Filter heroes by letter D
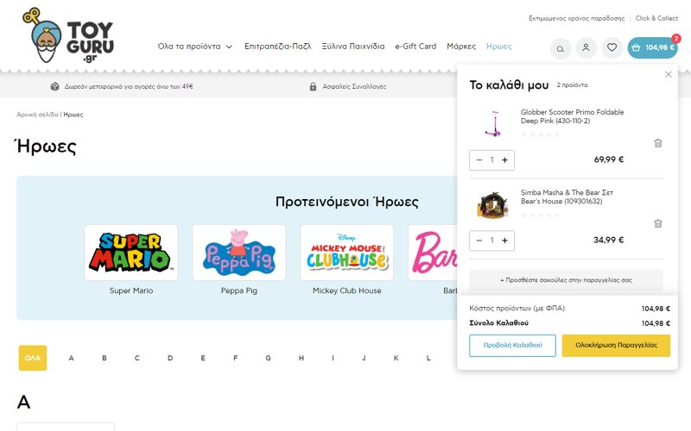Screen dimensions: 691x431 [170, 358]
